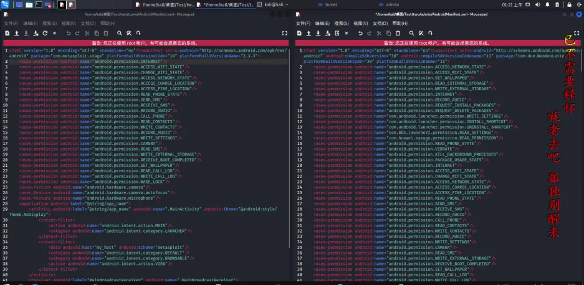Click Open file icon in admin Mousepad toolbar

pos(307,32)
